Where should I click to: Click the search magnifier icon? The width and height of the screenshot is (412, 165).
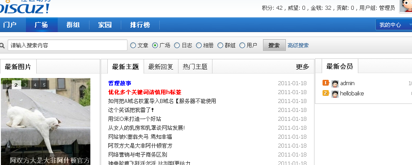tap(2, 45)
